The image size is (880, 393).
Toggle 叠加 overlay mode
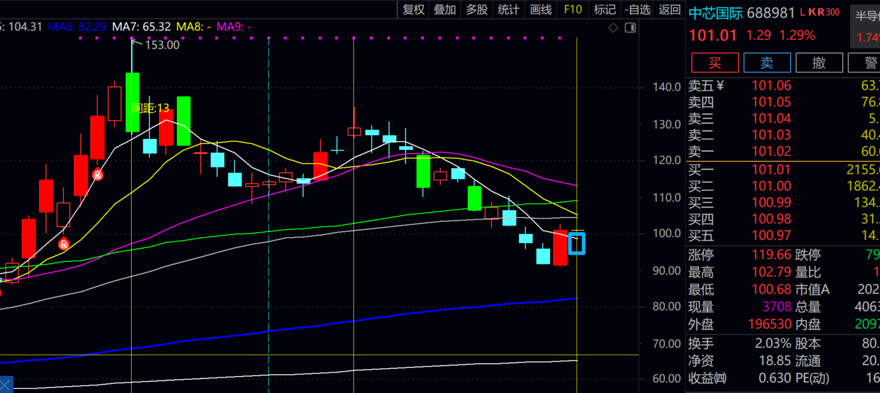coord(445,9)
